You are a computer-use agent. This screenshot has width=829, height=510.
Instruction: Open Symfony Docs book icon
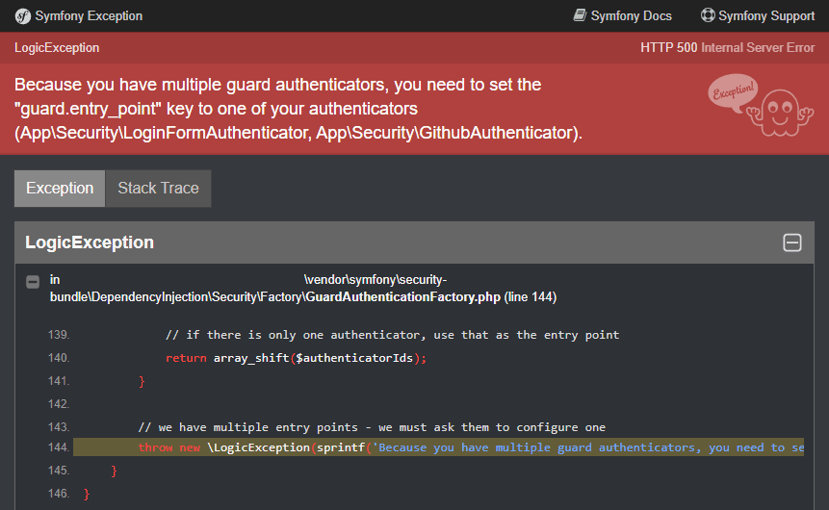click(x=580, y=15)
